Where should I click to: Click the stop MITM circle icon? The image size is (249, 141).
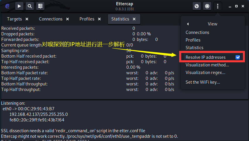(207, 6)
